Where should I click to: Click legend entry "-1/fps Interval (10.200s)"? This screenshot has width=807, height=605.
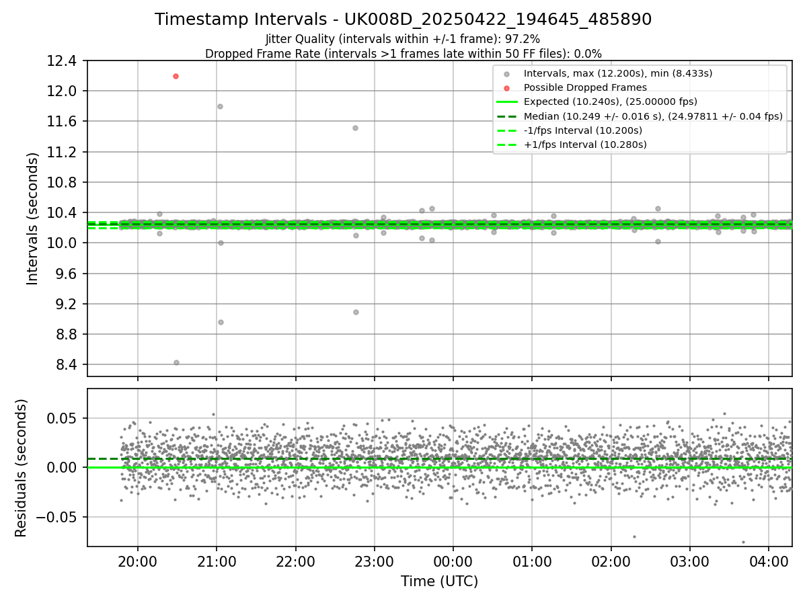[x=583, y=130]
